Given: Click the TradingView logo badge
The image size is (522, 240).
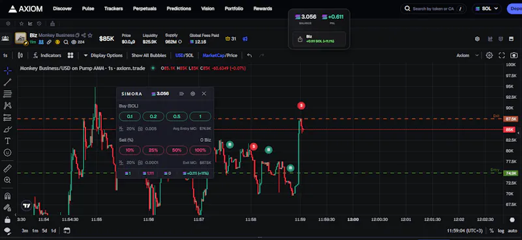Looking at the screenshot, I should [27, 206].
